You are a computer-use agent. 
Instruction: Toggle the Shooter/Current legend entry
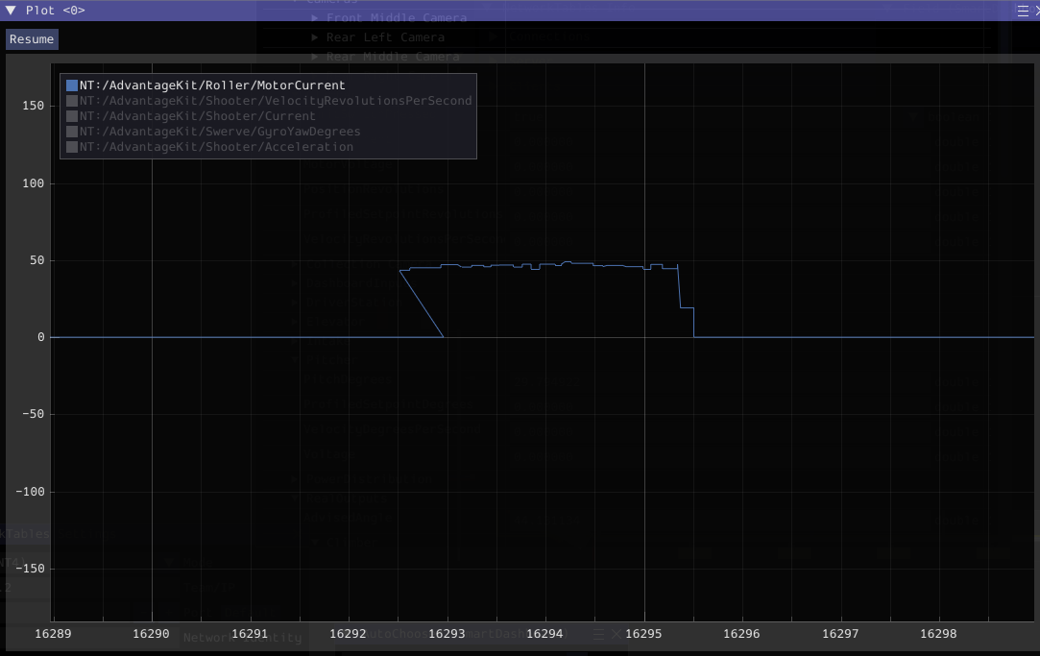click(x=191, y=115)
